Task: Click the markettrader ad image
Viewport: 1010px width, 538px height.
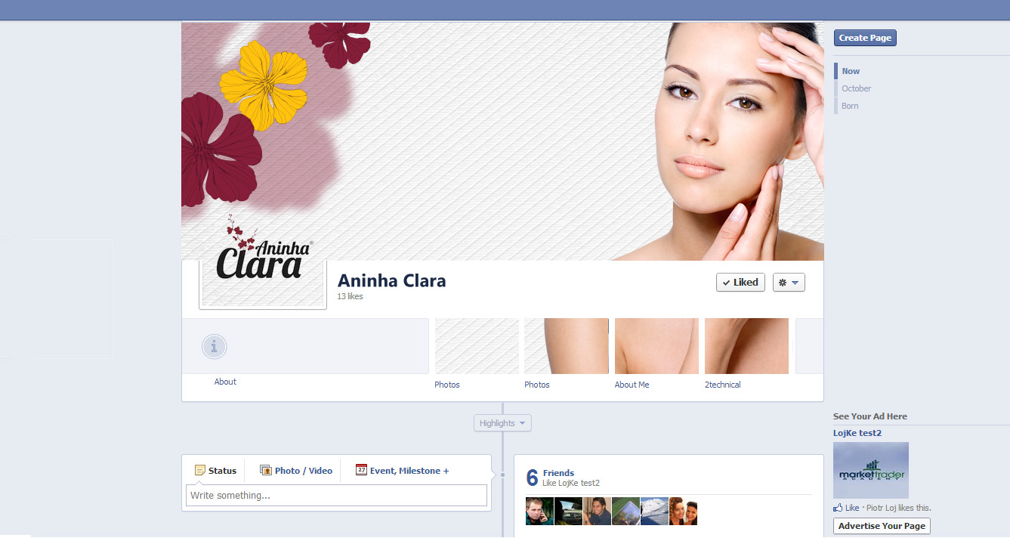Action: (x=871, y=470)
